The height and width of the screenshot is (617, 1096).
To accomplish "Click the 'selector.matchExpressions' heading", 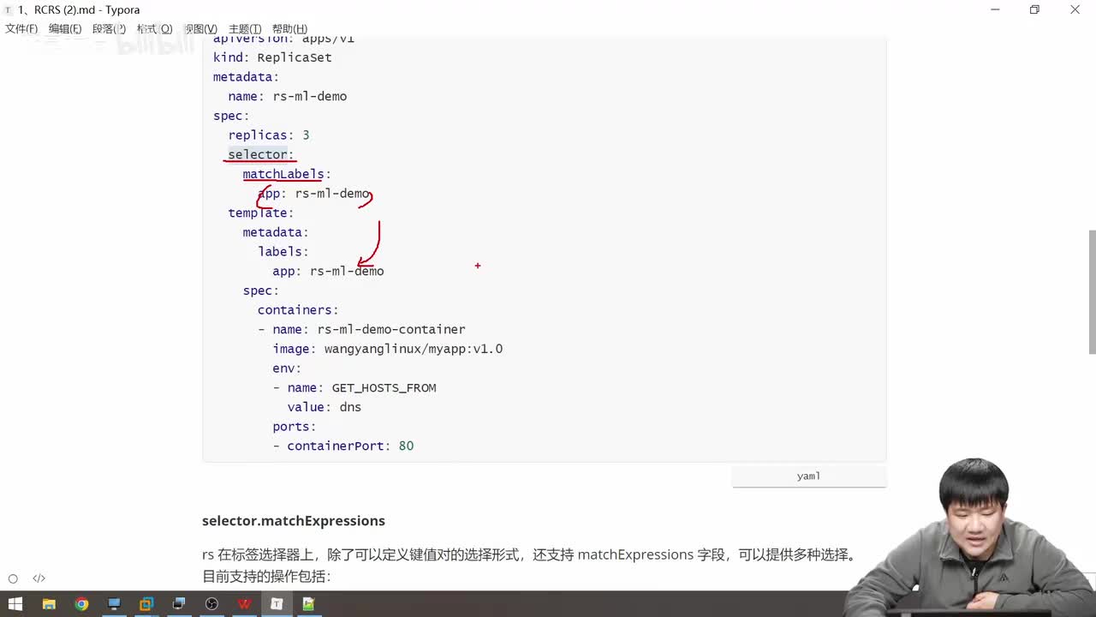I will point(294,521).
